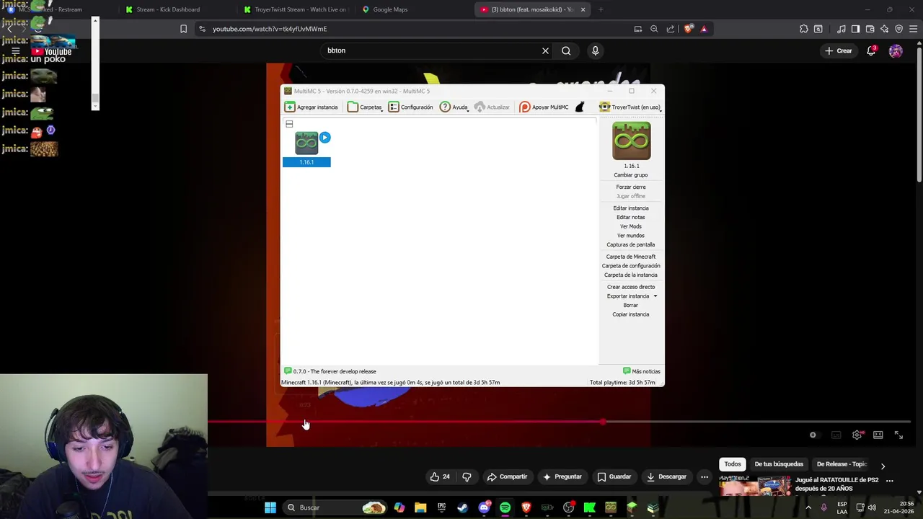Image resolution: width=923 pixels, height=519 pixels.
Task: Expand the Exportar instancia dropdown arrow
Action: coord(655,296)
